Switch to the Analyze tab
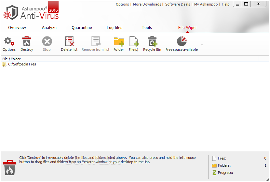Image resolution: width=270 pixels, height=182 pixels. tap(49, 28)
